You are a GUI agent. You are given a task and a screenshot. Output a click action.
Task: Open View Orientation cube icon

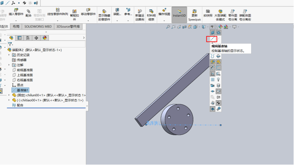tap(195, 27)
